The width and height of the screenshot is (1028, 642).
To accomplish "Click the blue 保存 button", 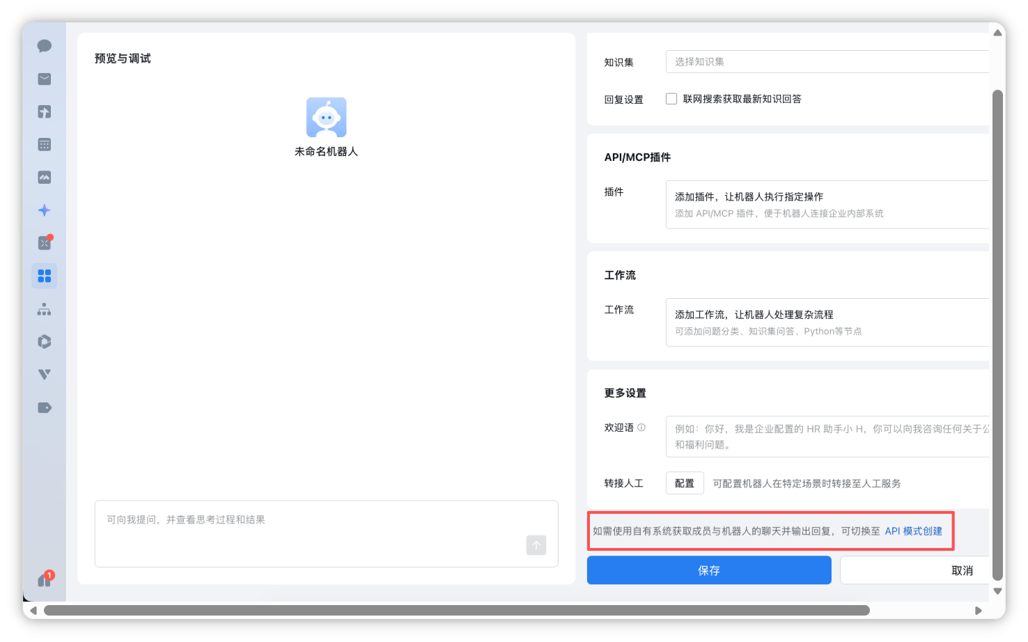I will [x=709, y=570].
